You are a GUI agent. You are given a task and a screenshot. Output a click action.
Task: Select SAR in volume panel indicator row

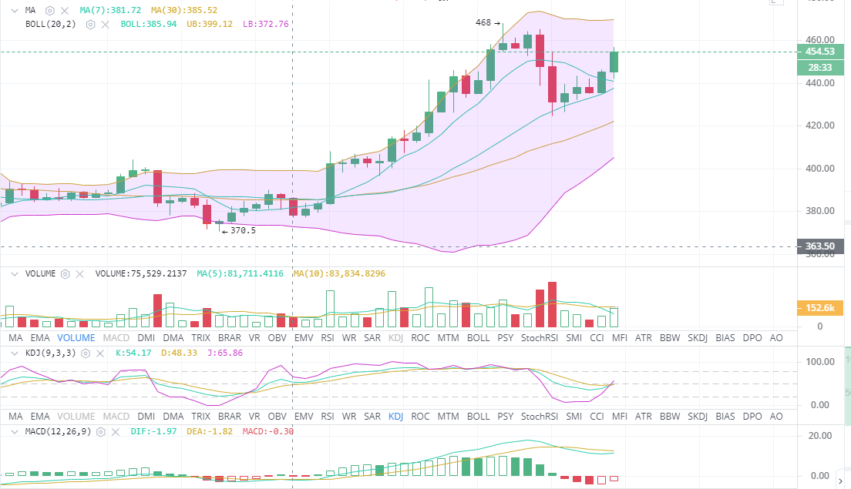[x=372, y=338]
